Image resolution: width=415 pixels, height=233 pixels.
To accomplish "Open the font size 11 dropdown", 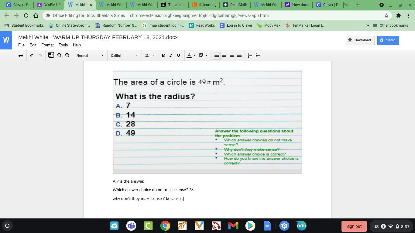I will 150,56.
